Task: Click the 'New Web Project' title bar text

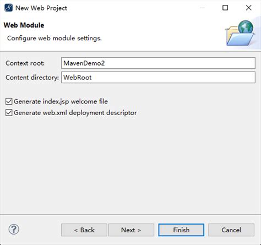Action: click(x=41, y=8)
